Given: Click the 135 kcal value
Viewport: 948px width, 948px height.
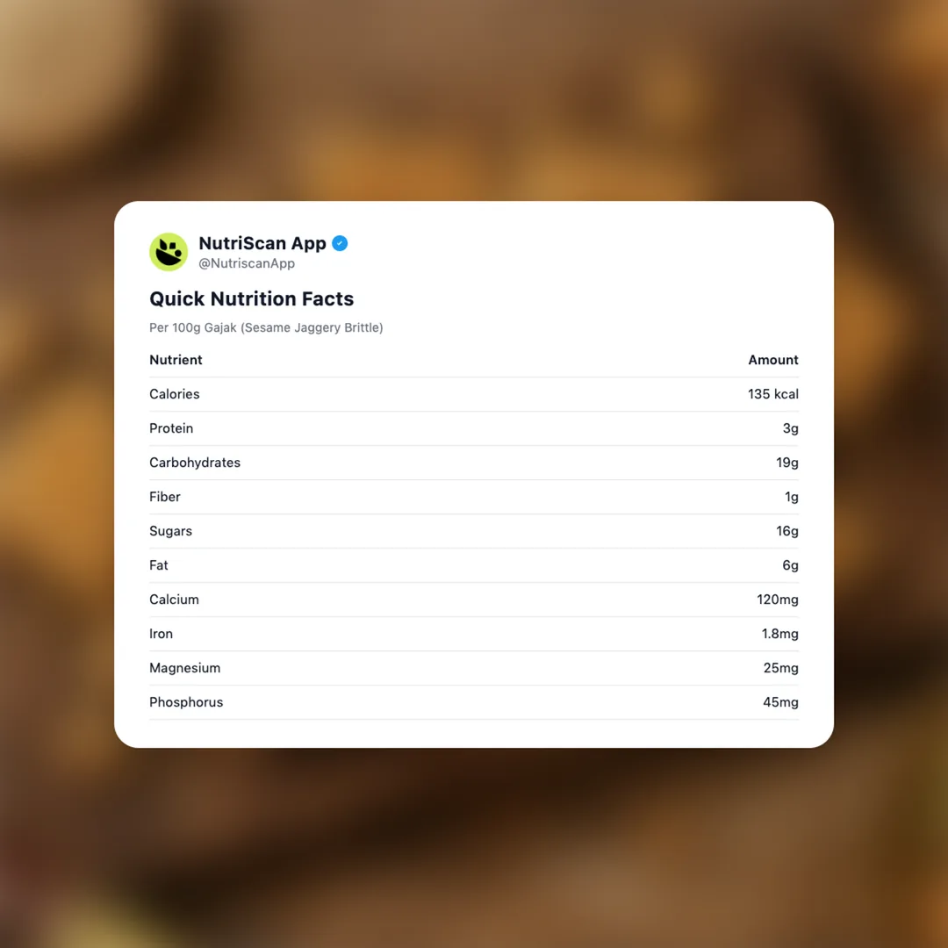Looking at the screenshot, I should tap(772, 394).
